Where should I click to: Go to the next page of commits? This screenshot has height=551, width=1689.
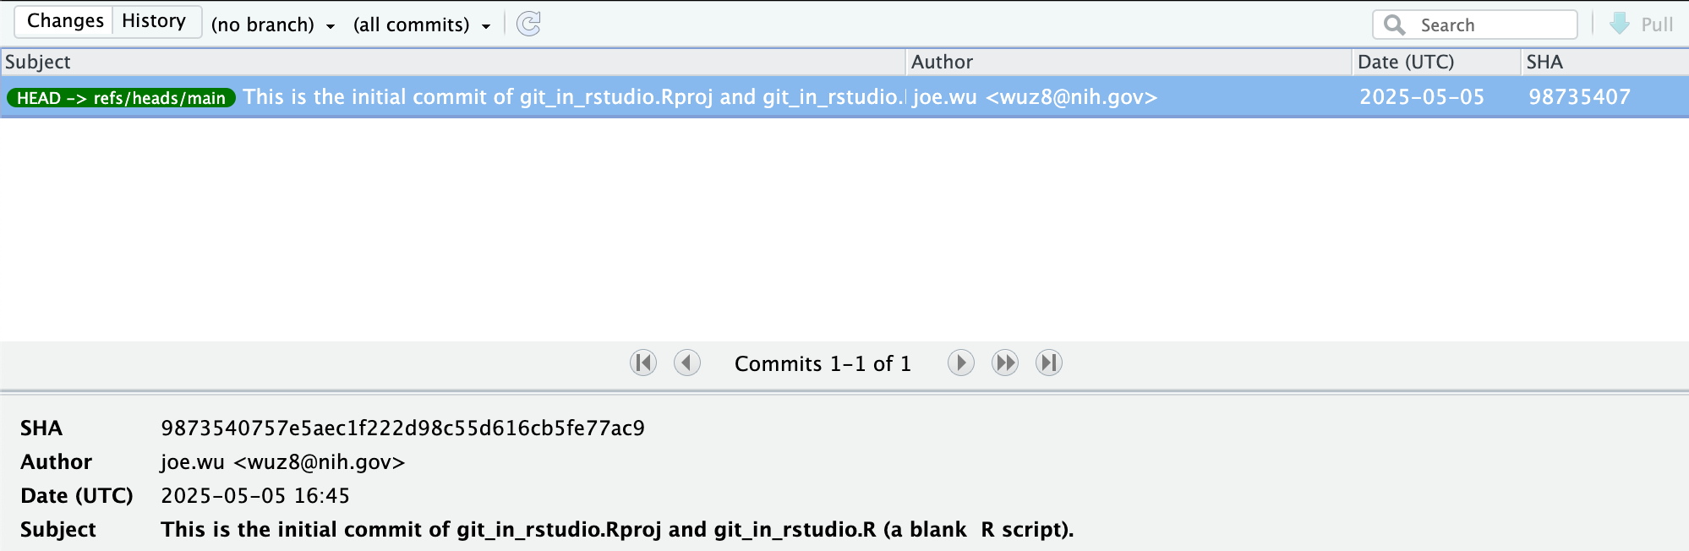coord(960,363)
